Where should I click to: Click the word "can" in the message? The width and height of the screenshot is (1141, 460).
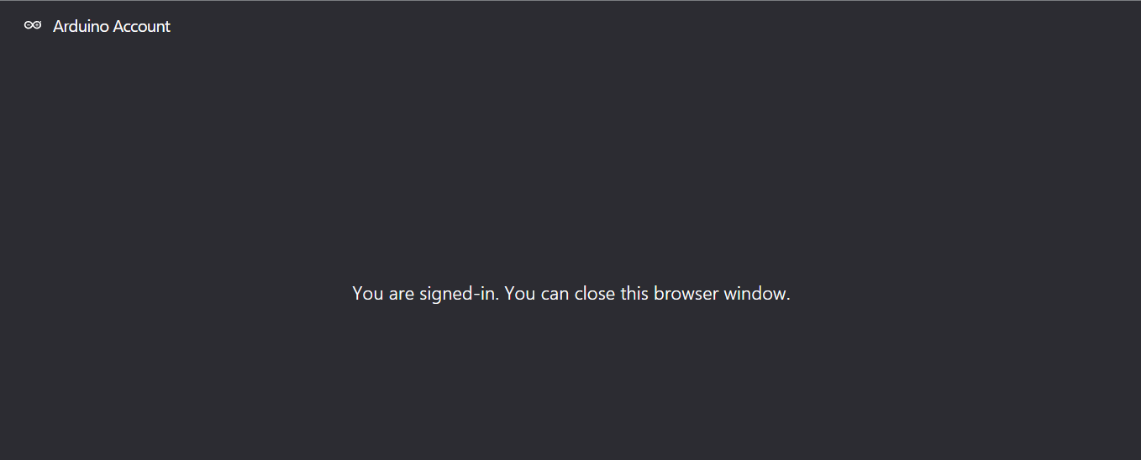[x=555, y=295]
